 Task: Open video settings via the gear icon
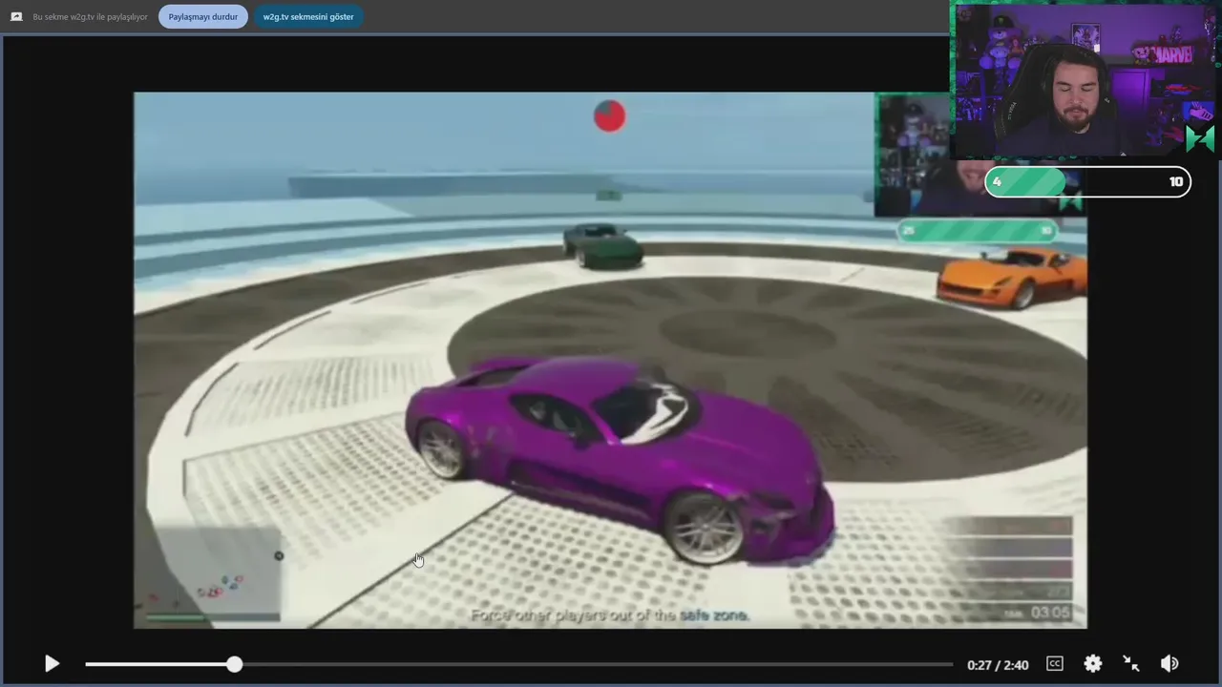tap(1093, 664)
